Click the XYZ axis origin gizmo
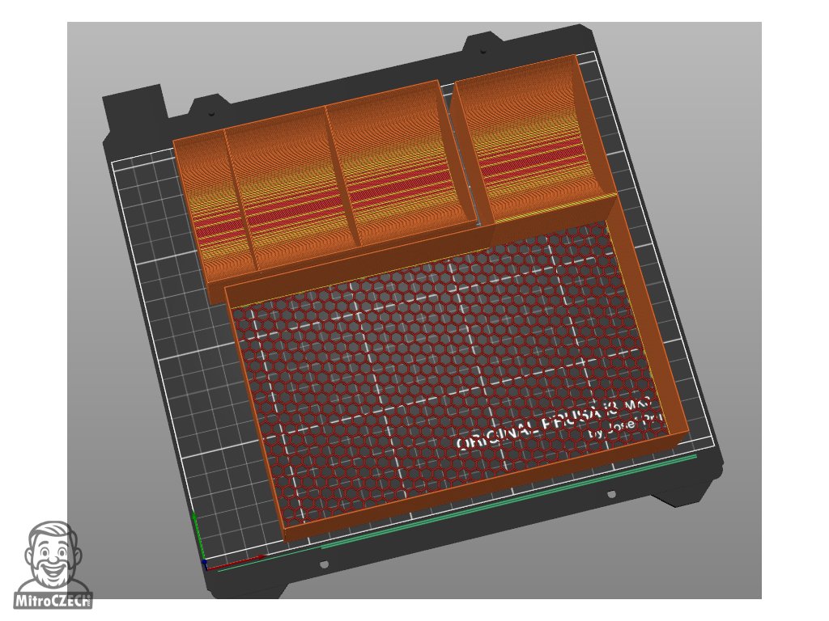The height and width of the screenshot is (621, 829). coord(206,564)
